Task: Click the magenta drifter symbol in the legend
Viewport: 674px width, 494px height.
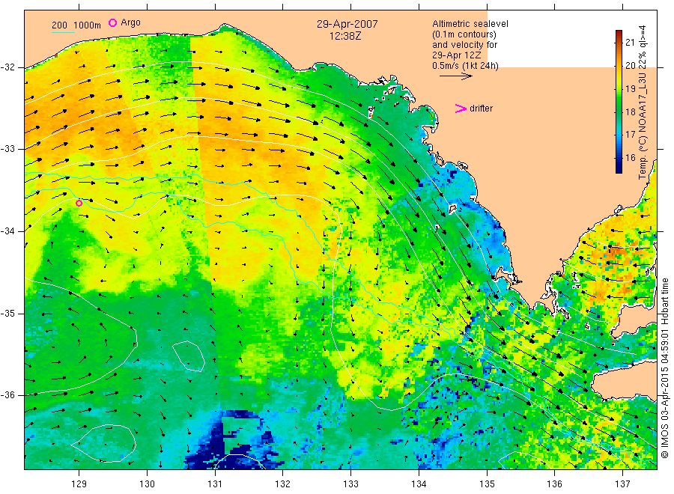Action: 461,109
